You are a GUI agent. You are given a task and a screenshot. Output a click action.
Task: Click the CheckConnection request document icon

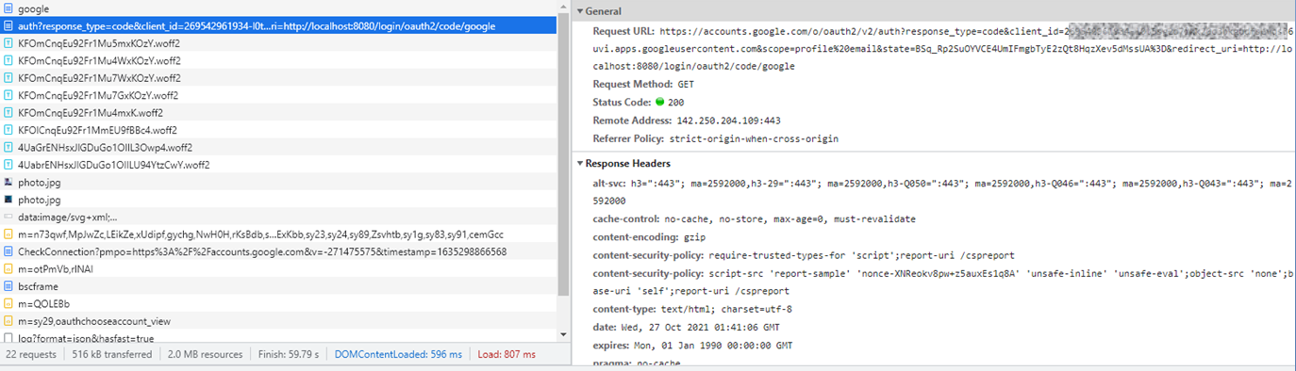(x=8, y=251)
